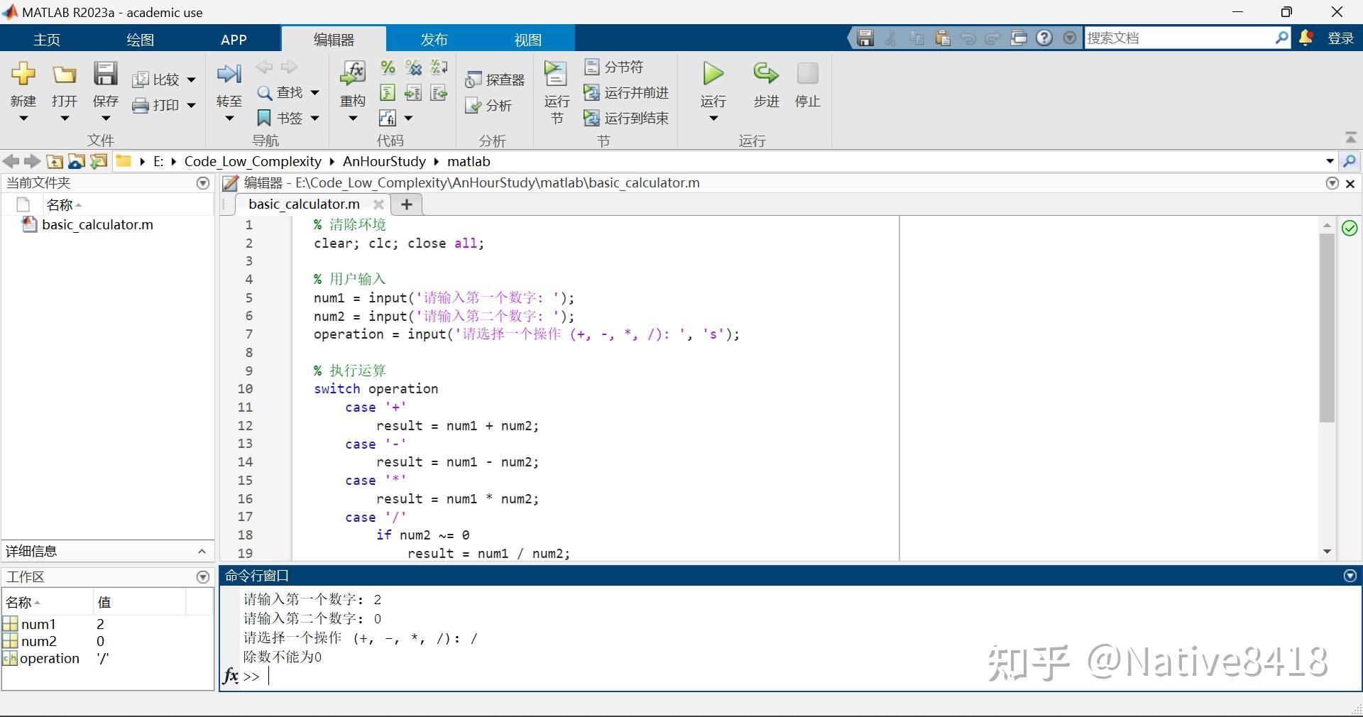The width and height of the screenshot is (1363, 717).
Task: Insert a Section Break (分节符)
Action: tap(614, 67)
